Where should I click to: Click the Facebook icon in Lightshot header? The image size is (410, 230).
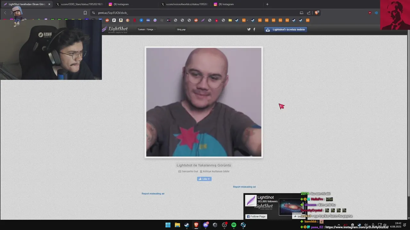[254, 29]
